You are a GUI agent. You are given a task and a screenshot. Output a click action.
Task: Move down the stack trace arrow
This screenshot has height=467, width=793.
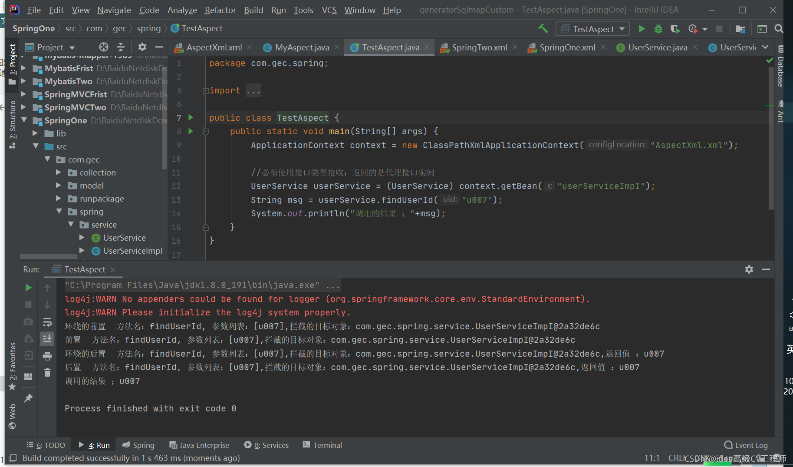[47, 305]
